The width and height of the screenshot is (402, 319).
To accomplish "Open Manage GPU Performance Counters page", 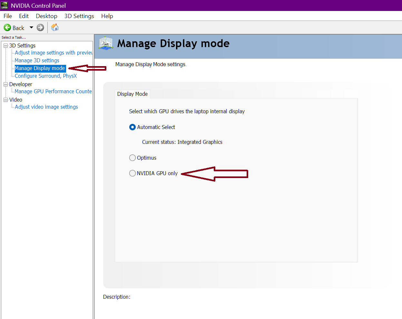I will [53, 91].
